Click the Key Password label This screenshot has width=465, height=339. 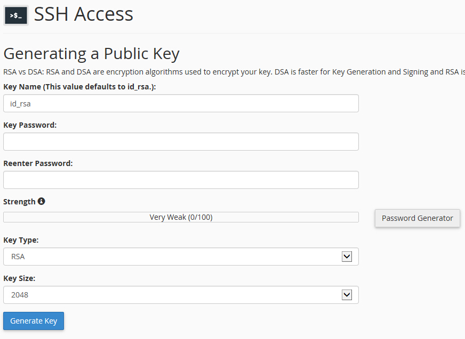pos(30,125)
